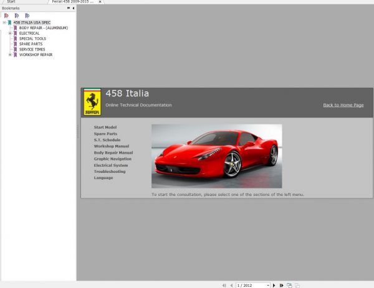Click the first bookmark flag toolbar icon
This screenshot has height=288, width=374.
[x=7, y=15]
